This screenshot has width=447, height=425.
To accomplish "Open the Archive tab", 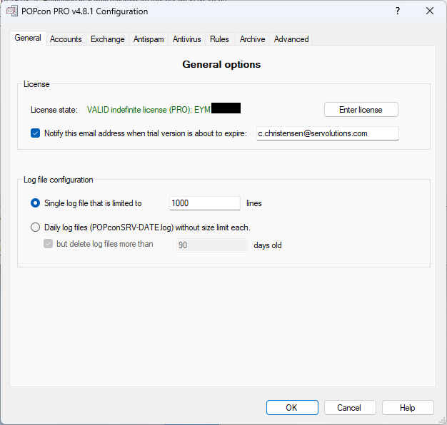I will [x=252, y=39].
